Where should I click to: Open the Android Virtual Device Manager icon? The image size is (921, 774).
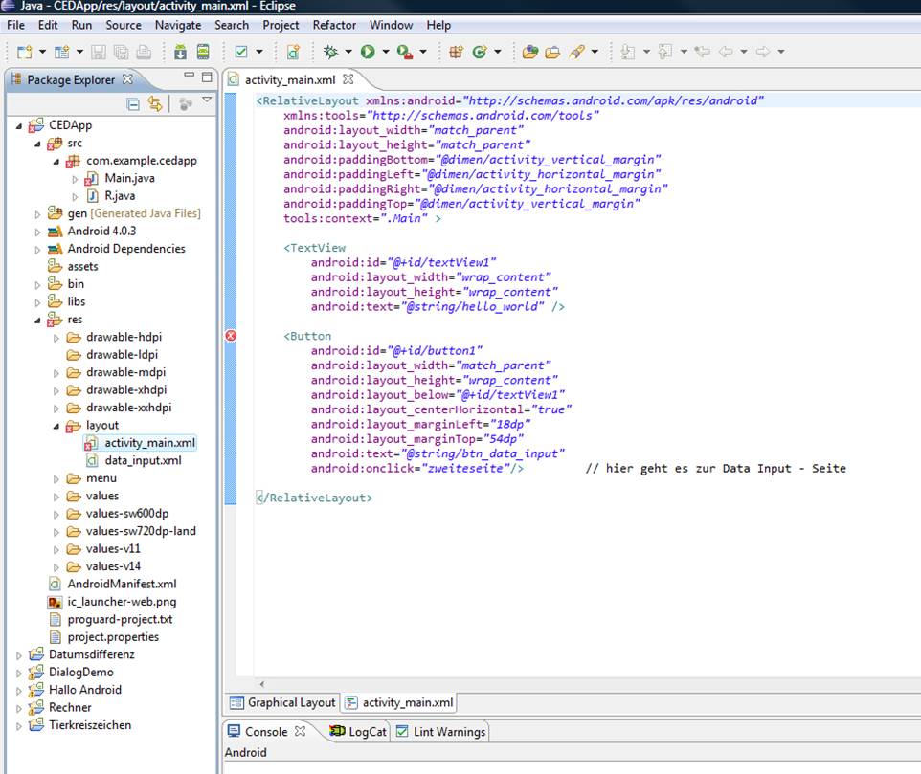pyautogui.click(x=203, y=52)
